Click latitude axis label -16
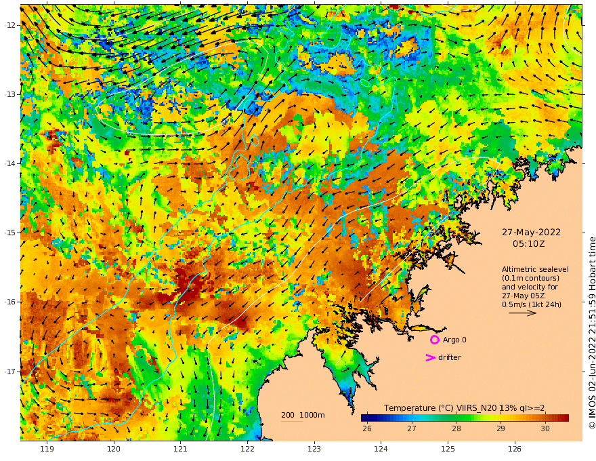The height and width of the screenshot is (461, 596). (x=10, y=302)
